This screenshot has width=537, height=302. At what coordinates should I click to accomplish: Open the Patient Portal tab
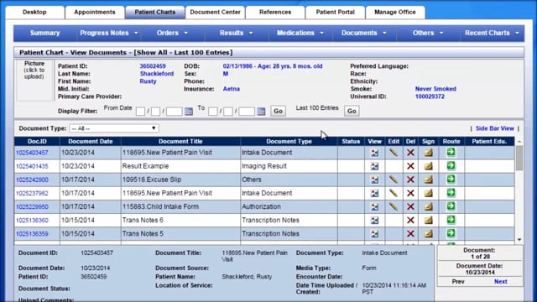(336, 12)
